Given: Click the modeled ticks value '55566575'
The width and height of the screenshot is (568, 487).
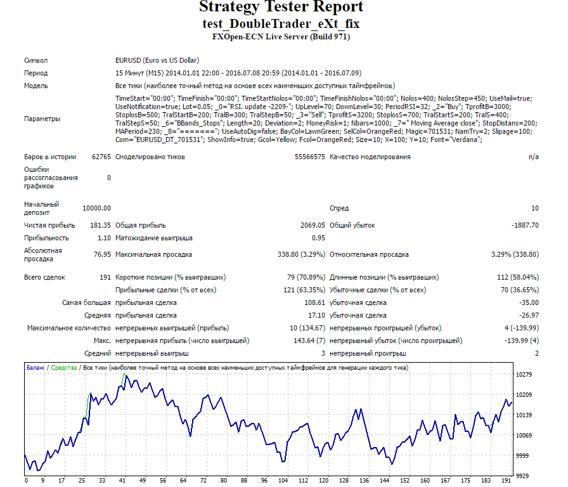Looking at the screenshot, I should click(x=310, y=157).
